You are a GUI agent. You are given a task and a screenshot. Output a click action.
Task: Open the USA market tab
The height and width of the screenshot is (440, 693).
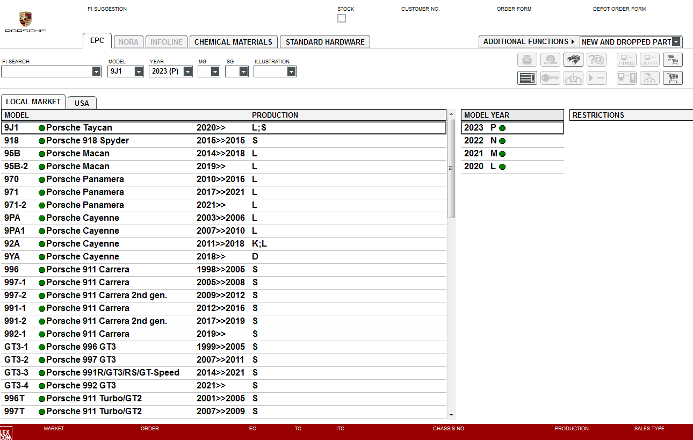[x=82, y=103]
